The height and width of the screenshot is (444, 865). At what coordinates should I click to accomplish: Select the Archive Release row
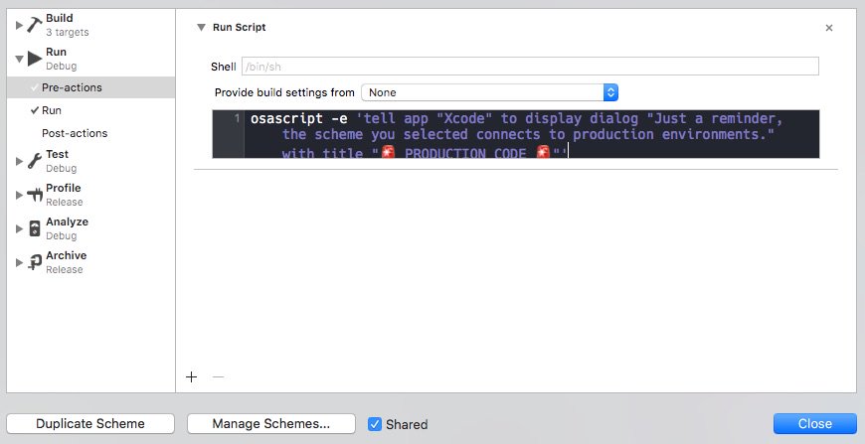91,262
